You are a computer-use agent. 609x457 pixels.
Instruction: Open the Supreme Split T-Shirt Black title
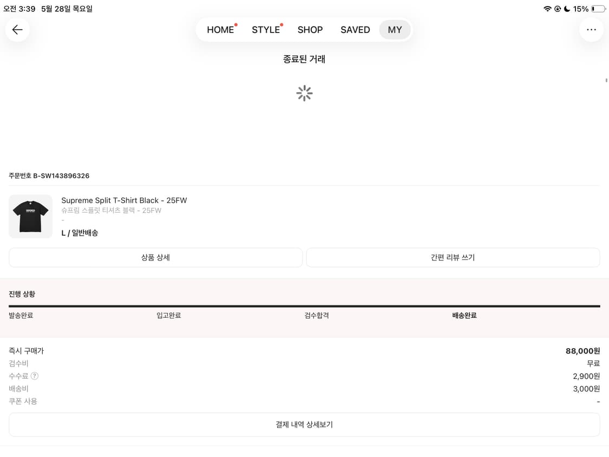point(124,200)
